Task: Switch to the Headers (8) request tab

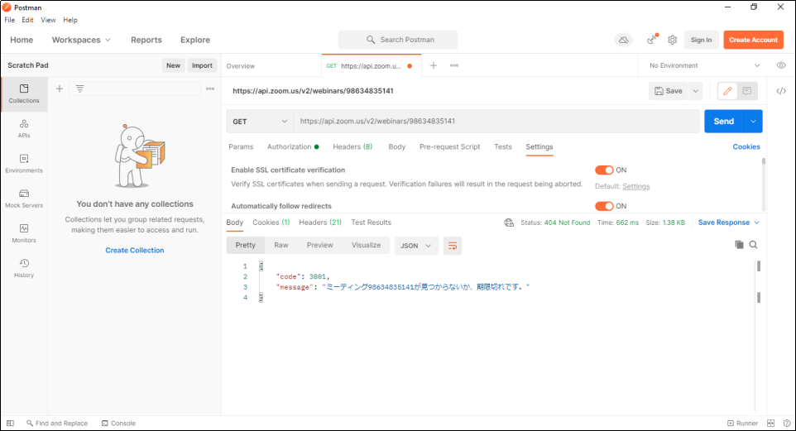Action: [x=352, y=146]
